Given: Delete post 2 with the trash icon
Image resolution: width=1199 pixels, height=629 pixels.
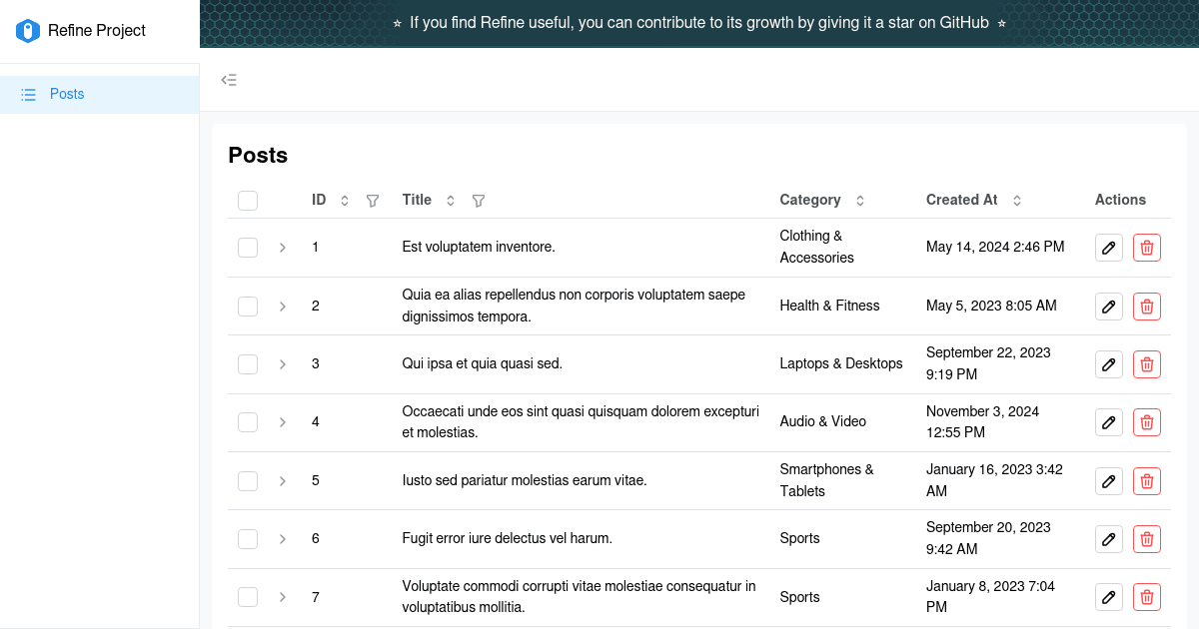Looking at the screenshot, I should pos(1146,306).
